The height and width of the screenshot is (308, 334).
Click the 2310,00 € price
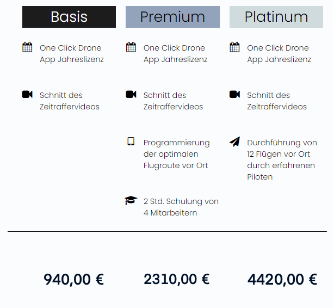(x=177, y=280)
